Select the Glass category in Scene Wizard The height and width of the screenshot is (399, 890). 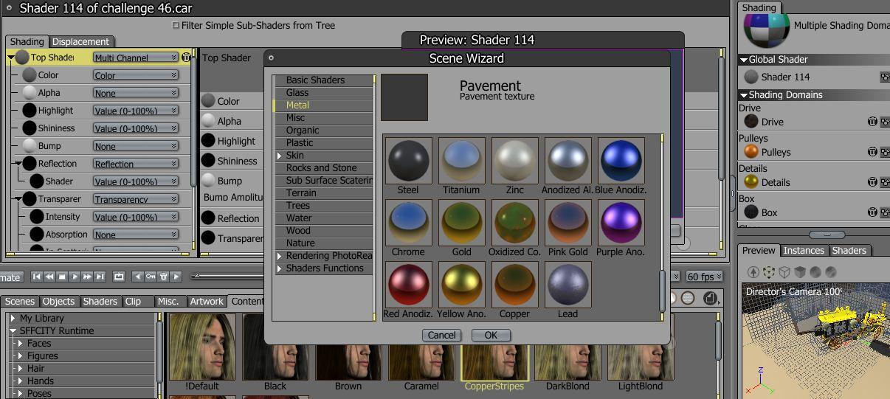[x=323, y=92]
